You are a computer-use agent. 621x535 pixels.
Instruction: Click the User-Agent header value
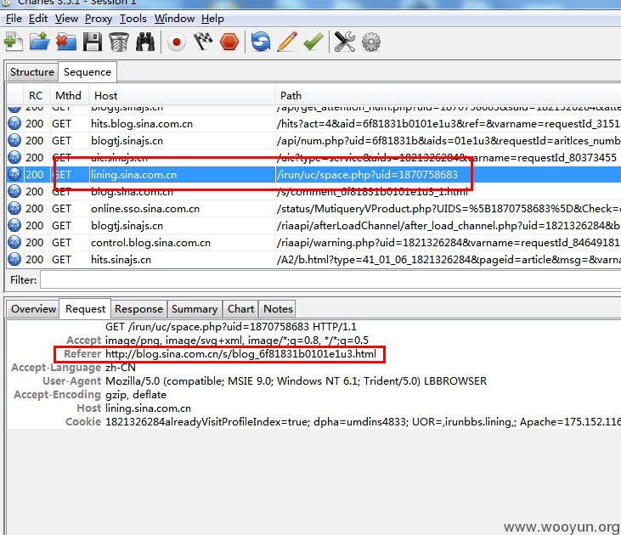point(296,381)
